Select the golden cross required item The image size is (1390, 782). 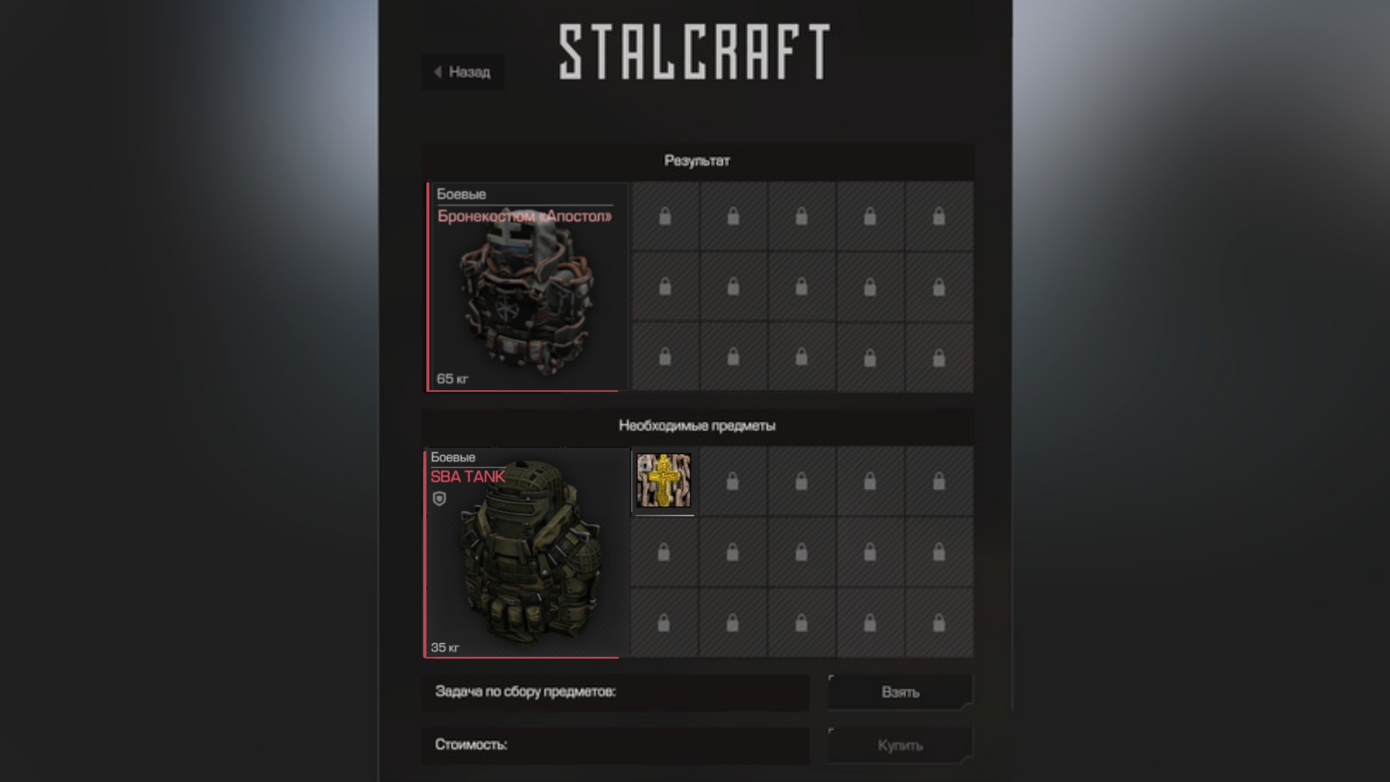(x=663, y=481)
